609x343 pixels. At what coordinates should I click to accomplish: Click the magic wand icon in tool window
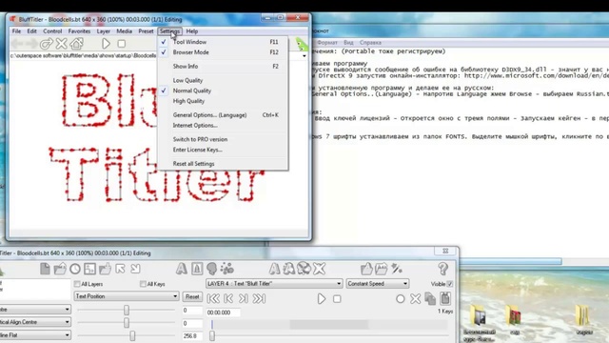tap(397, 269)
